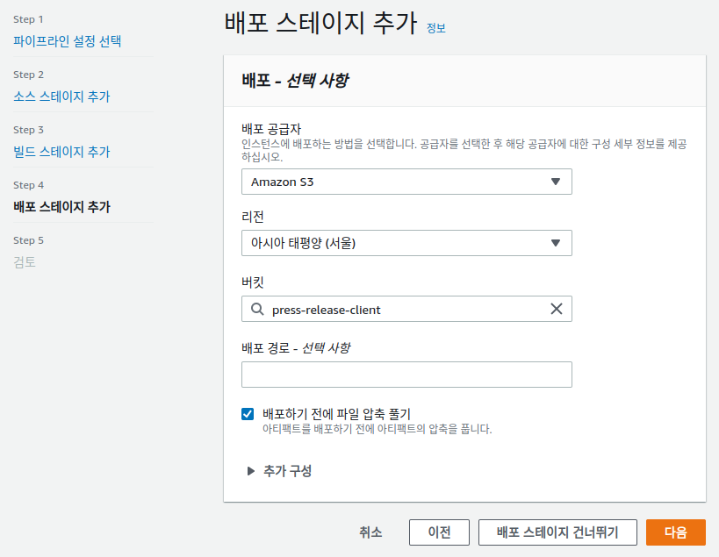Open the 정보 info link
The width and height of the screenshot is (719, 557).
click(436, 28)
